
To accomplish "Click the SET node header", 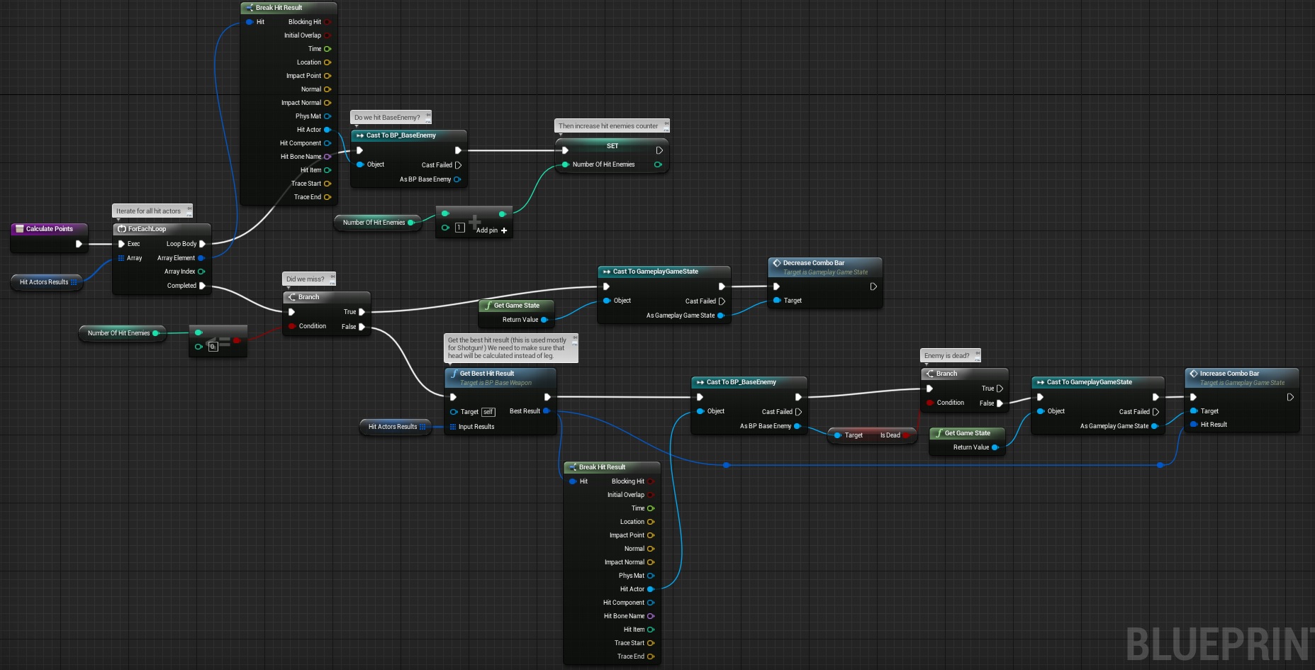I will click(612, 146).
